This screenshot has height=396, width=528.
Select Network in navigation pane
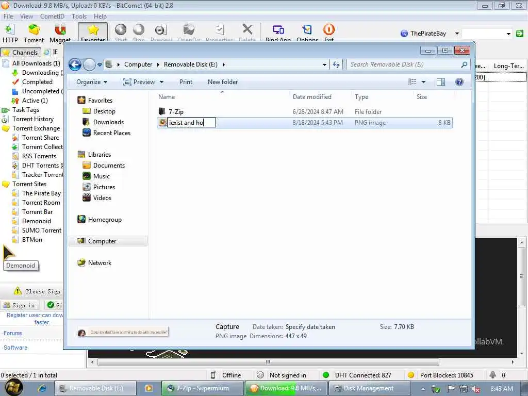click(100, 262)
